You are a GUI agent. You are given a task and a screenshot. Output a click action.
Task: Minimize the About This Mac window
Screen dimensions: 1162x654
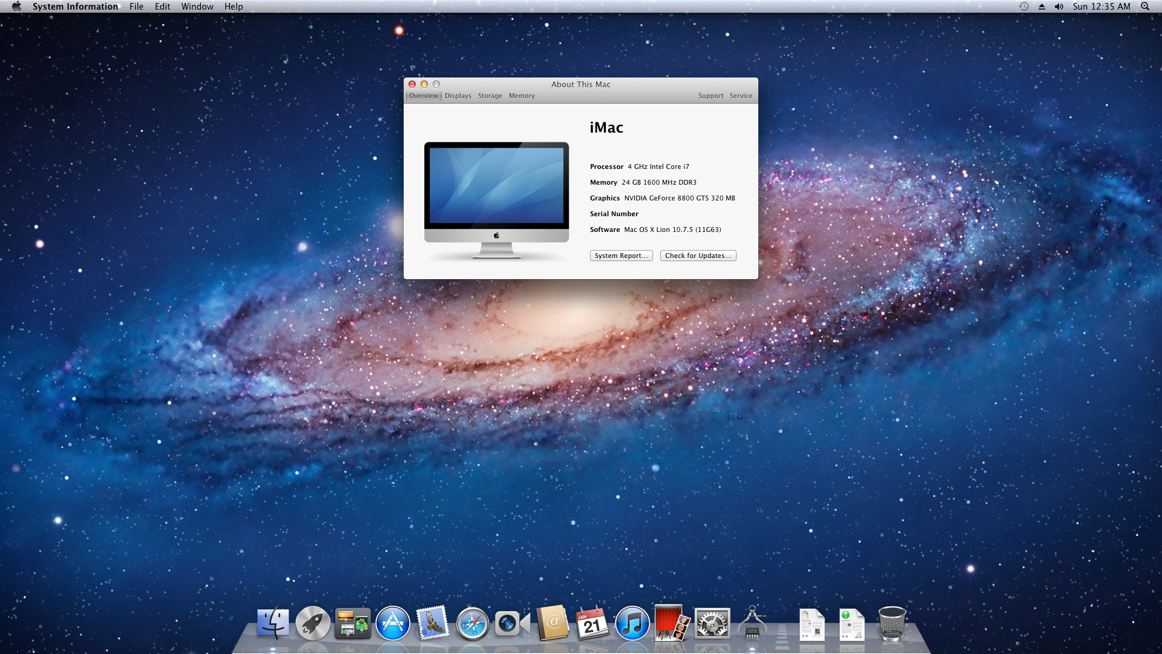point(424,84)
